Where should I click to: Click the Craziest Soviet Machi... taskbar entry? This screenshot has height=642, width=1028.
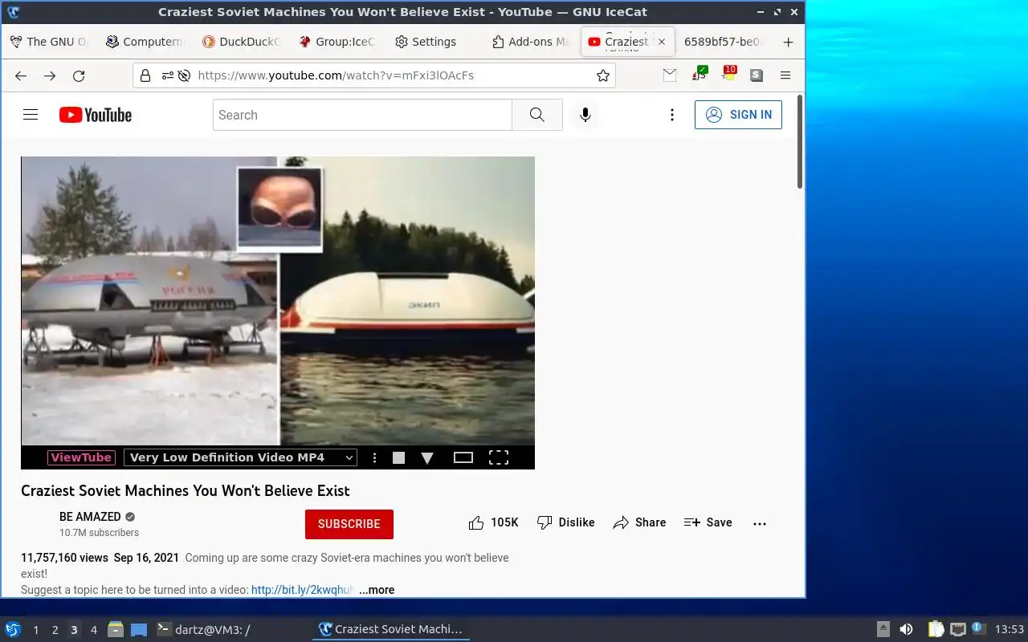pyautogui.click(x=390, y=629)
